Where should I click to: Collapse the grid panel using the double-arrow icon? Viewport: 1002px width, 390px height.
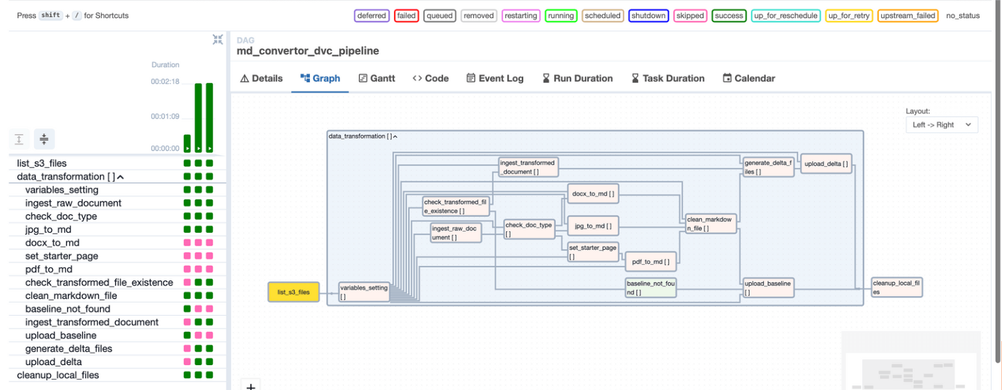pos(218,39)
